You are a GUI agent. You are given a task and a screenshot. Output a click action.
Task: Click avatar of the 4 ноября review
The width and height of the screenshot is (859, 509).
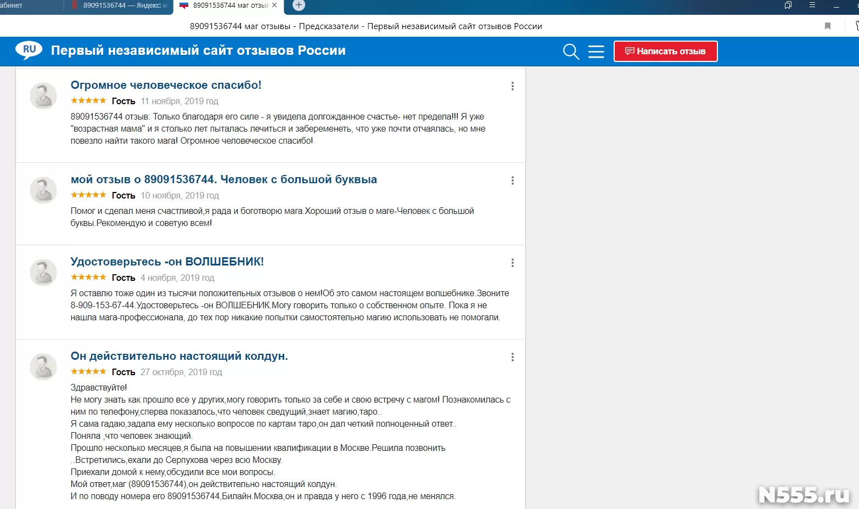43,273
